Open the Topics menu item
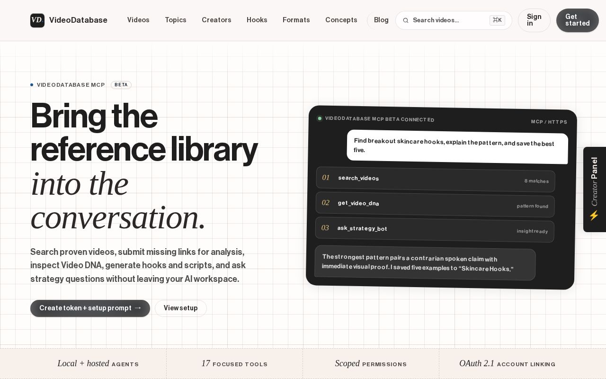This screenshot has height=379, width=606. pos(176,20)
